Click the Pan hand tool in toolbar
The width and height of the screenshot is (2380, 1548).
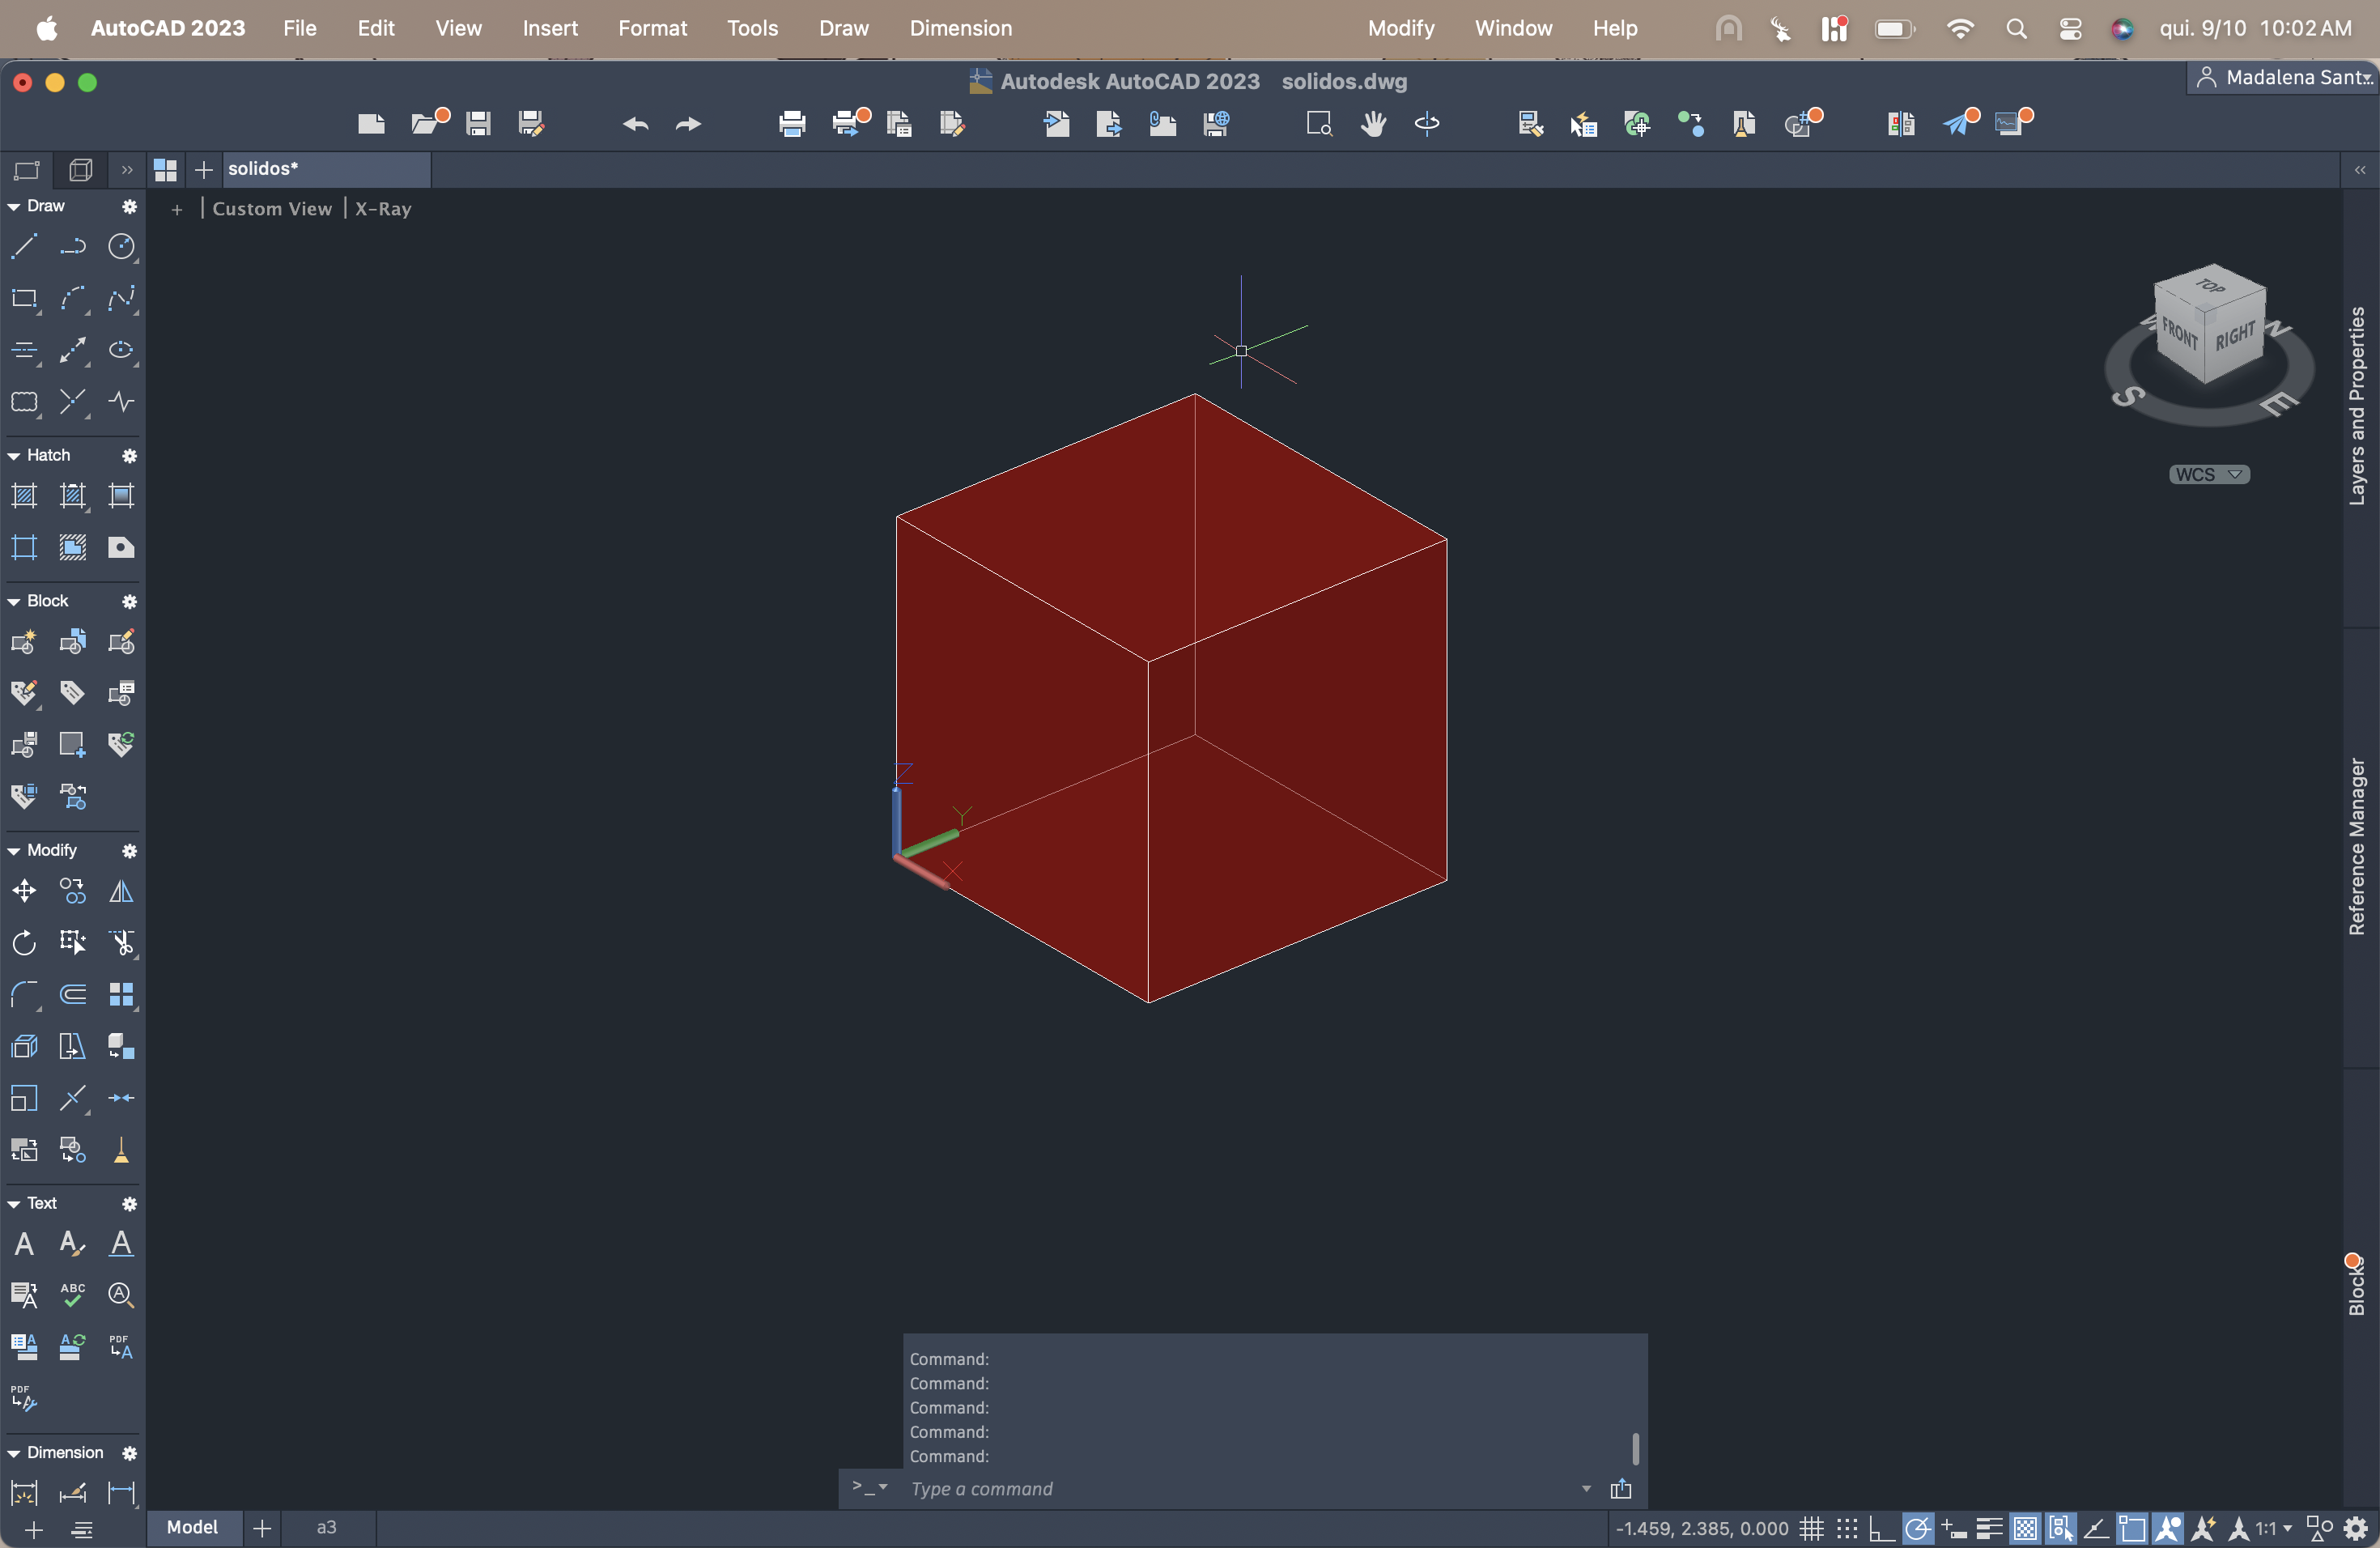[x=1373, y=124]
